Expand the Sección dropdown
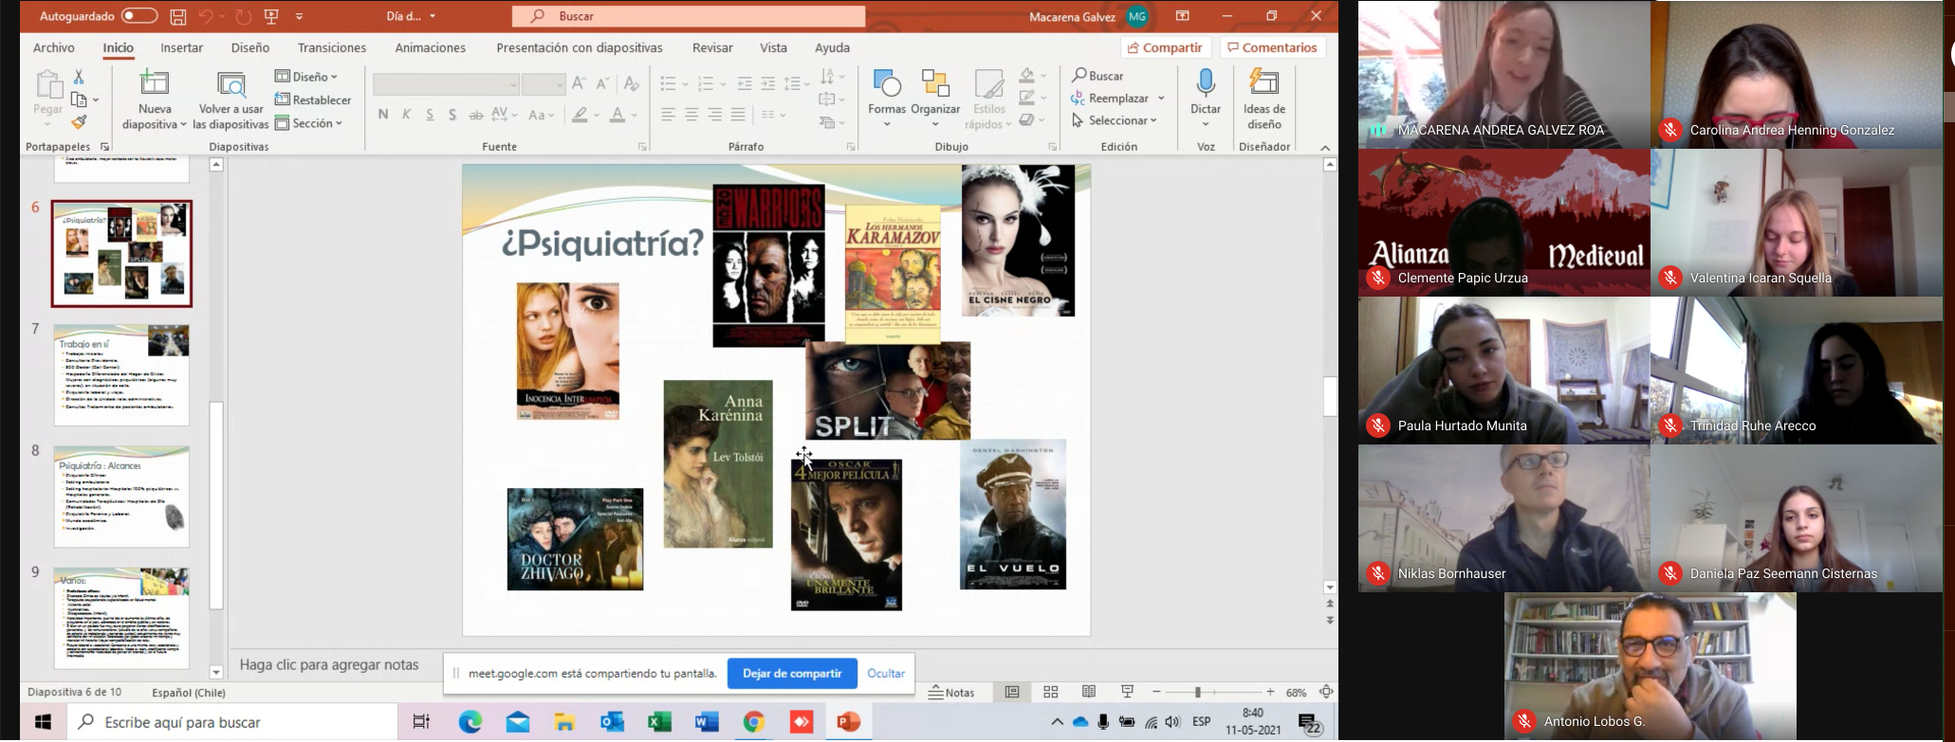The height and width of the screenshot is (742, 1955). pos(308,123)
